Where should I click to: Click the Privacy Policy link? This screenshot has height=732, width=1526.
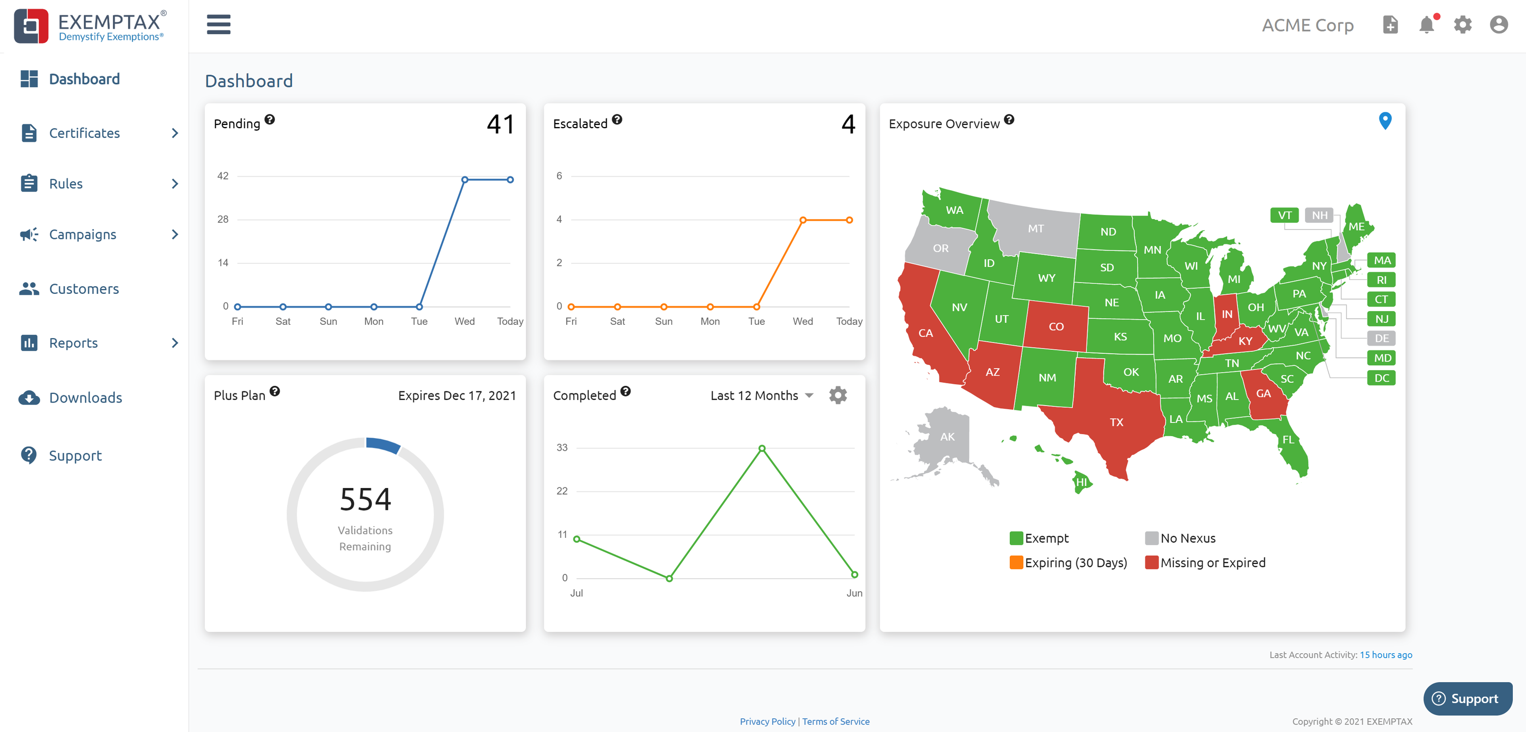[767, 721]
